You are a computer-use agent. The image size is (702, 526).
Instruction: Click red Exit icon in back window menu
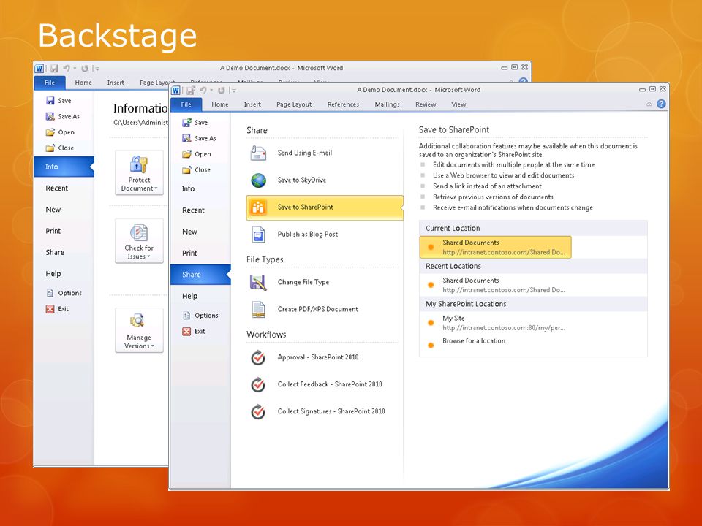50,308
